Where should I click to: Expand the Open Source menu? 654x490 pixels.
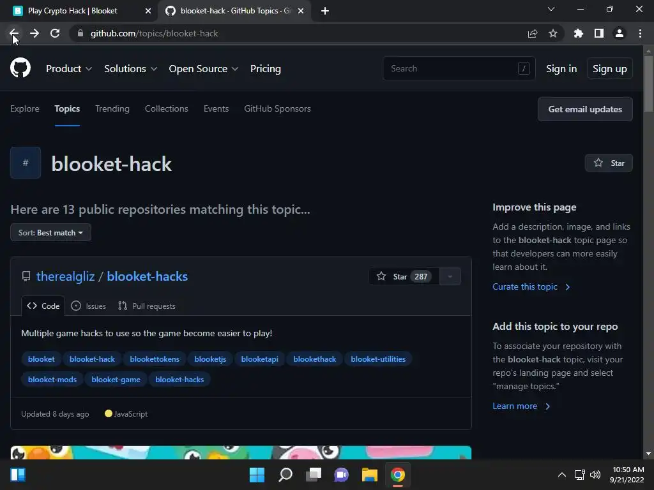coord(204,69)
